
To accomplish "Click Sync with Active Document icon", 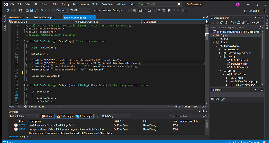I will coord(239,23).
